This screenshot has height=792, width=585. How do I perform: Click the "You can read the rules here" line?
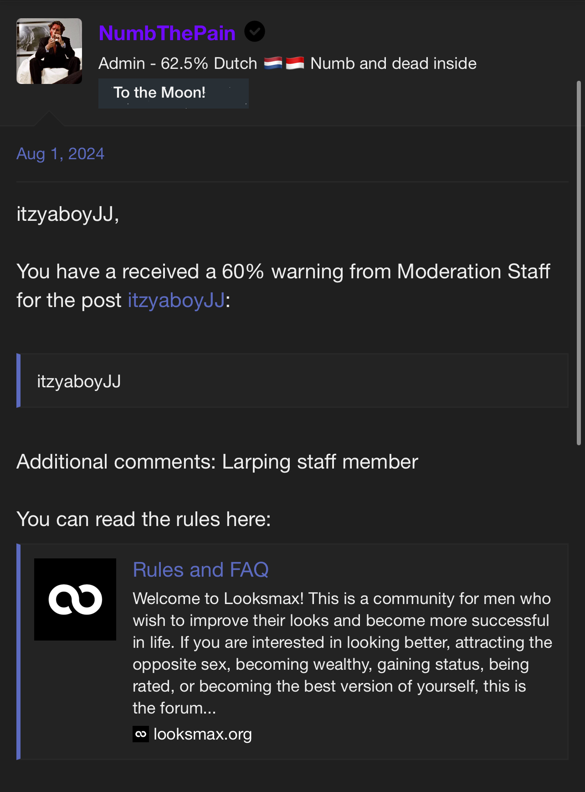pos(144,519)
